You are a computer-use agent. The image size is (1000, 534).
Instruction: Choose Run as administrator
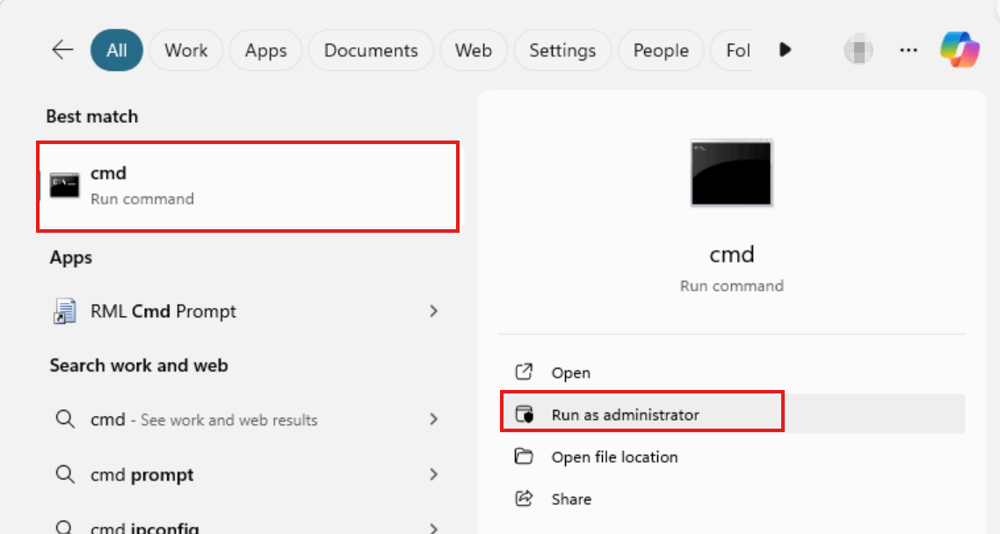pyautogui.click(x=732, y=415)
